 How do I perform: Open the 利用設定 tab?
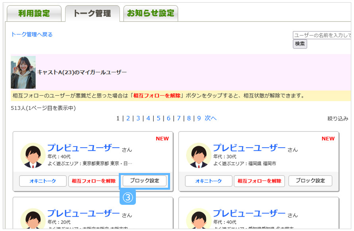tap(34, 13)
